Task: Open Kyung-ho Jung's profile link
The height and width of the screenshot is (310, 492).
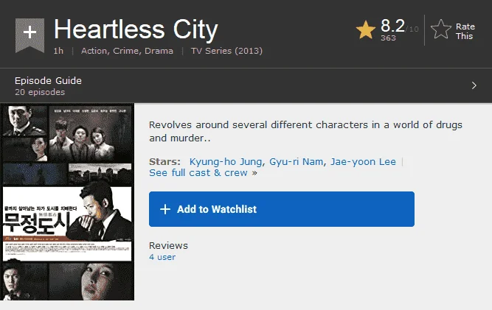Action: click(226, 161)
